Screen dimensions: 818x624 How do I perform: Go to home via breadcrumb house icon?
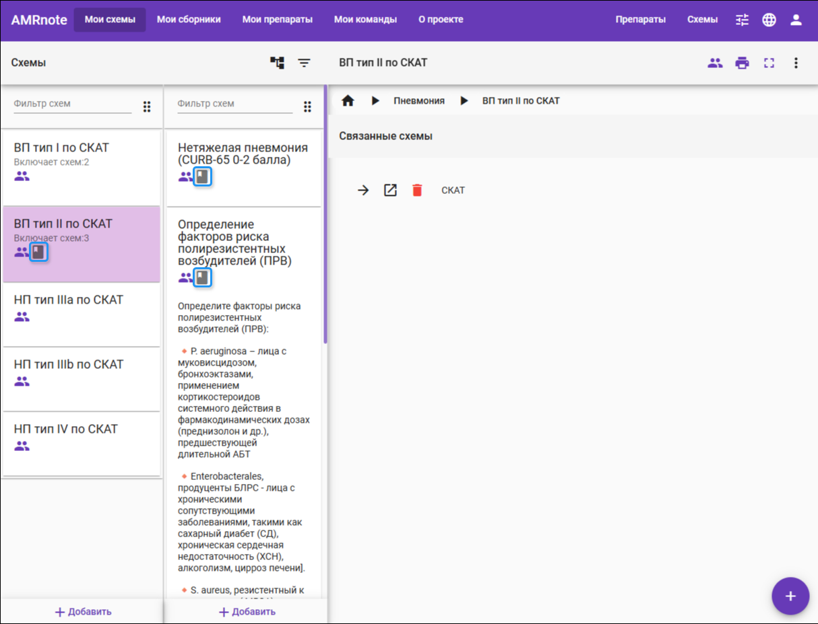coord(348,101)
